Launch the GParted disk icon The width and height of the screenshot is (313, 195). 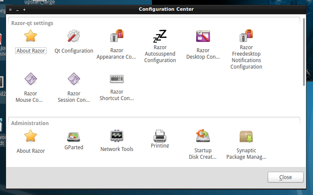pos(74,137)
